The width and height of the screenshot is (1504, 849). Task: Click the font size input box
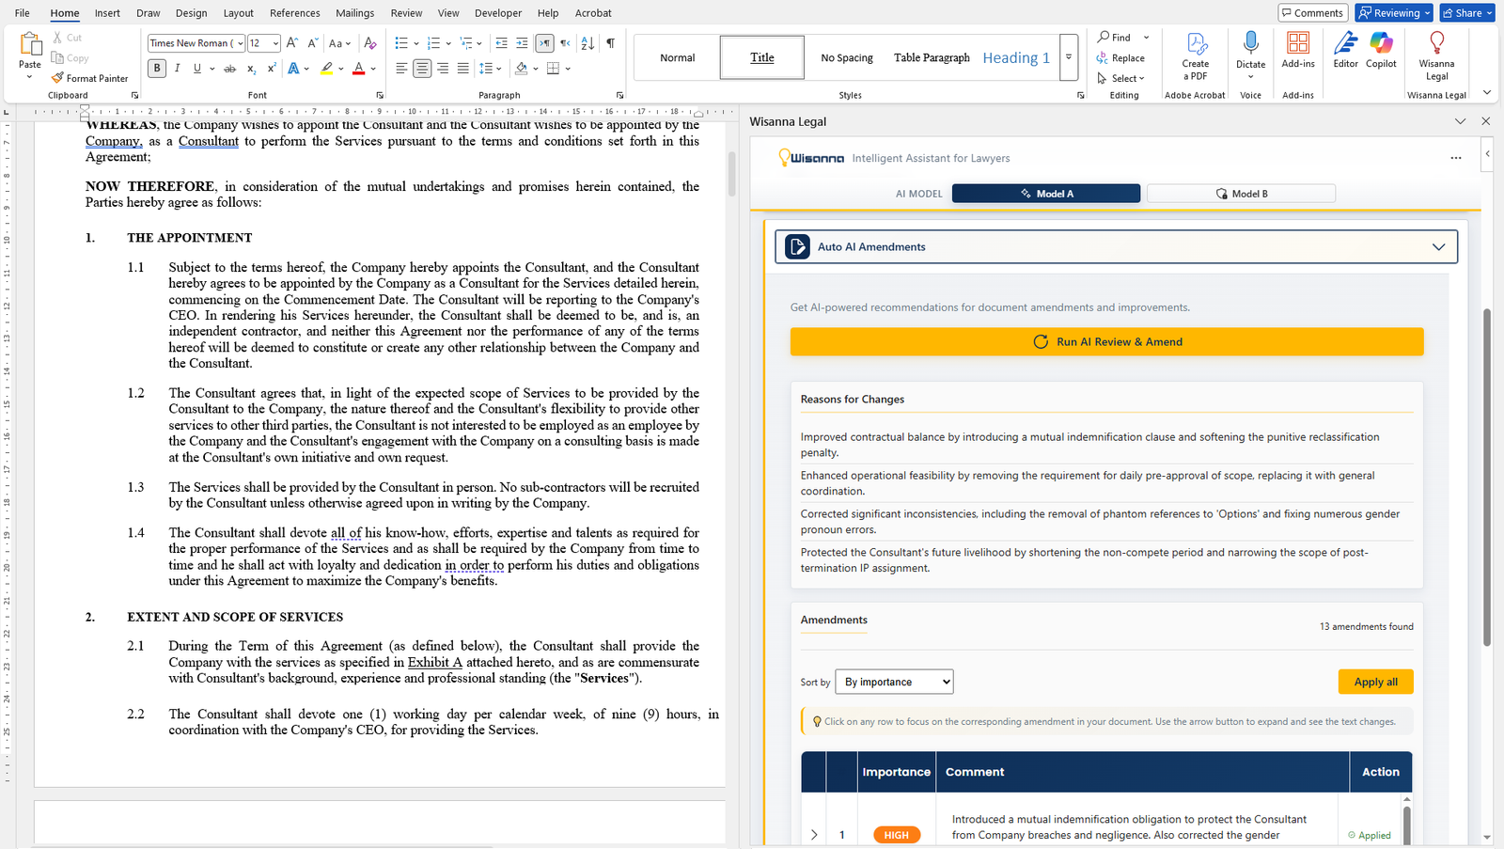tap(258, 43)
